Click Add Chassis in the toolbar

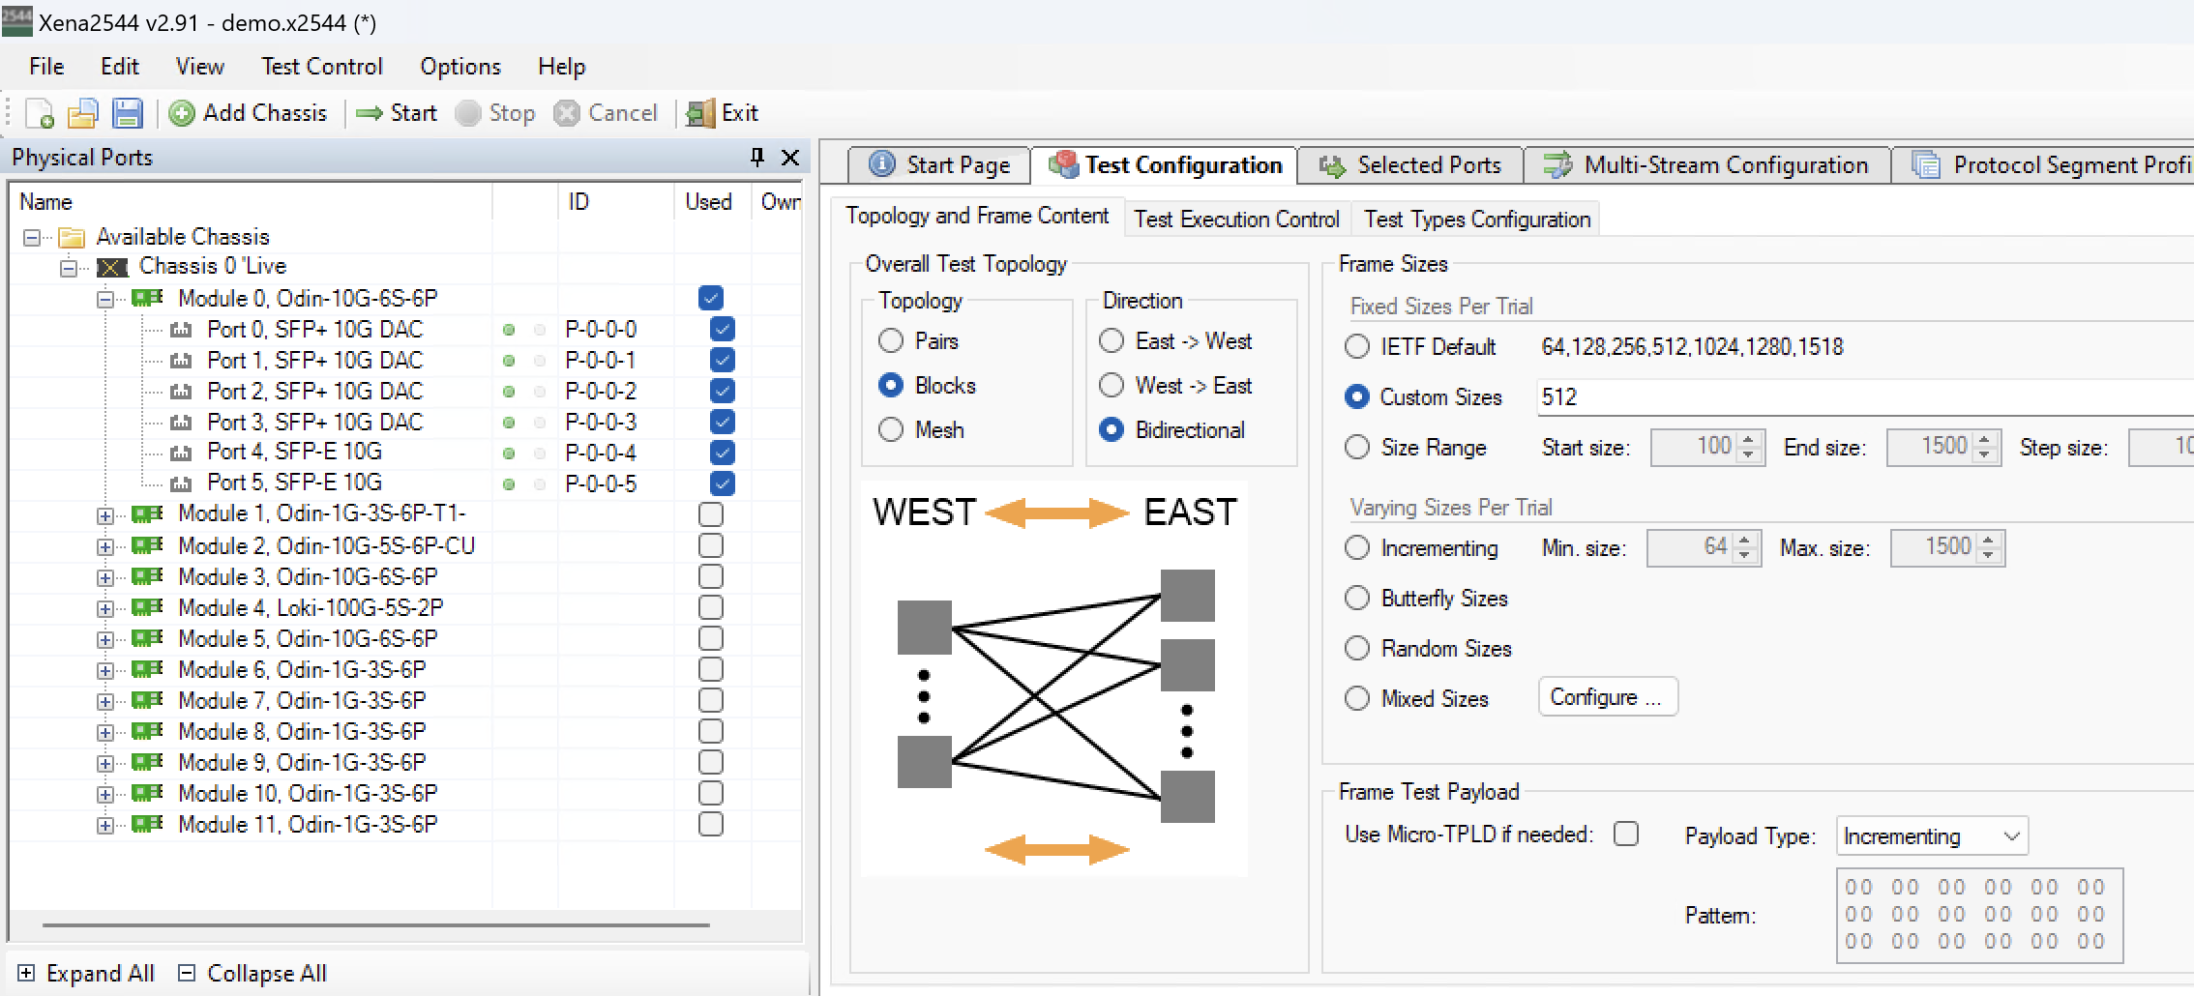click(x=248, y=113)
